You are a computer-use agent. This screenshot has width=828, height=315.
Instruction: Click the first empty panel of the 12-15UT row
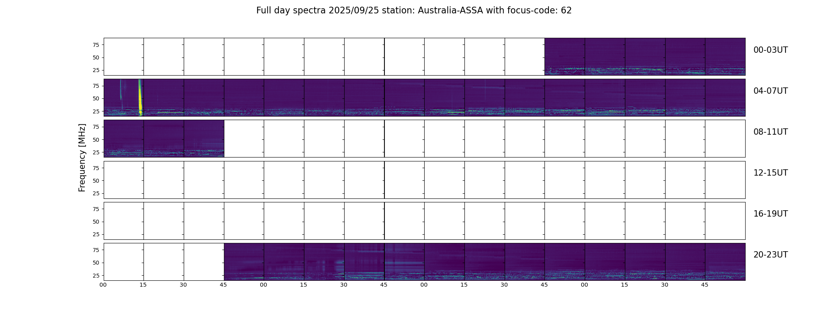click(123, 180)
